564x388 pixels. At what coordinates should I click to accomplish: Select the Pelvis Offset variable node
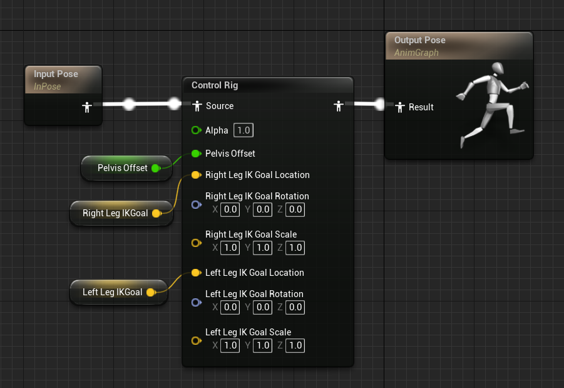point(126,168)
